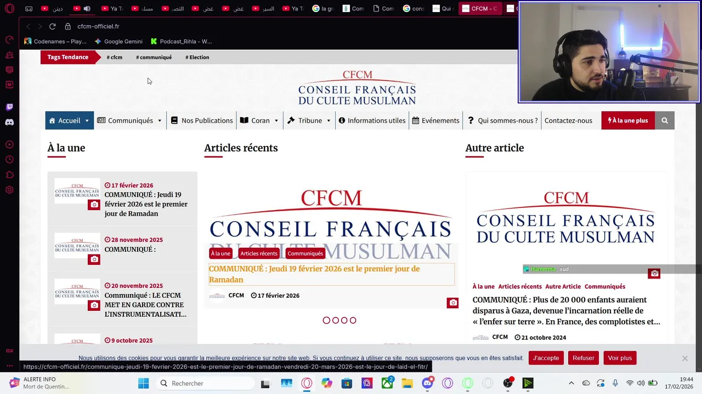The image size is (702, 394).
Task: Open Nos Publications menu item
Action: tap(201, 120)
